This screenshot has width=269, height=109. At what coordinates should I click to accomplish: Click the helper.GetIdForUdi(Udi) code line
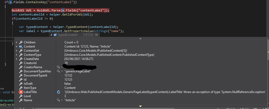[x=52, y=14]
